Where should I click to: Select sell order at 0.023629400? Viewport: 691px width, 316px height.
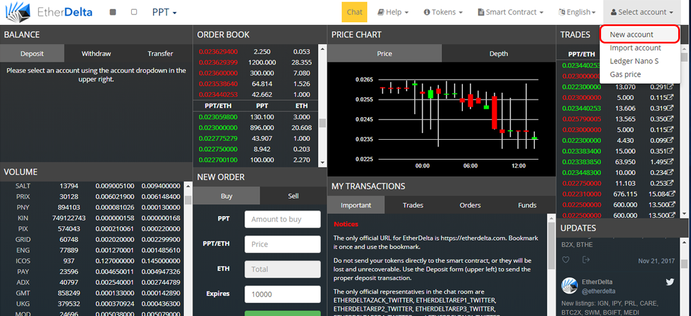(256, 52)
